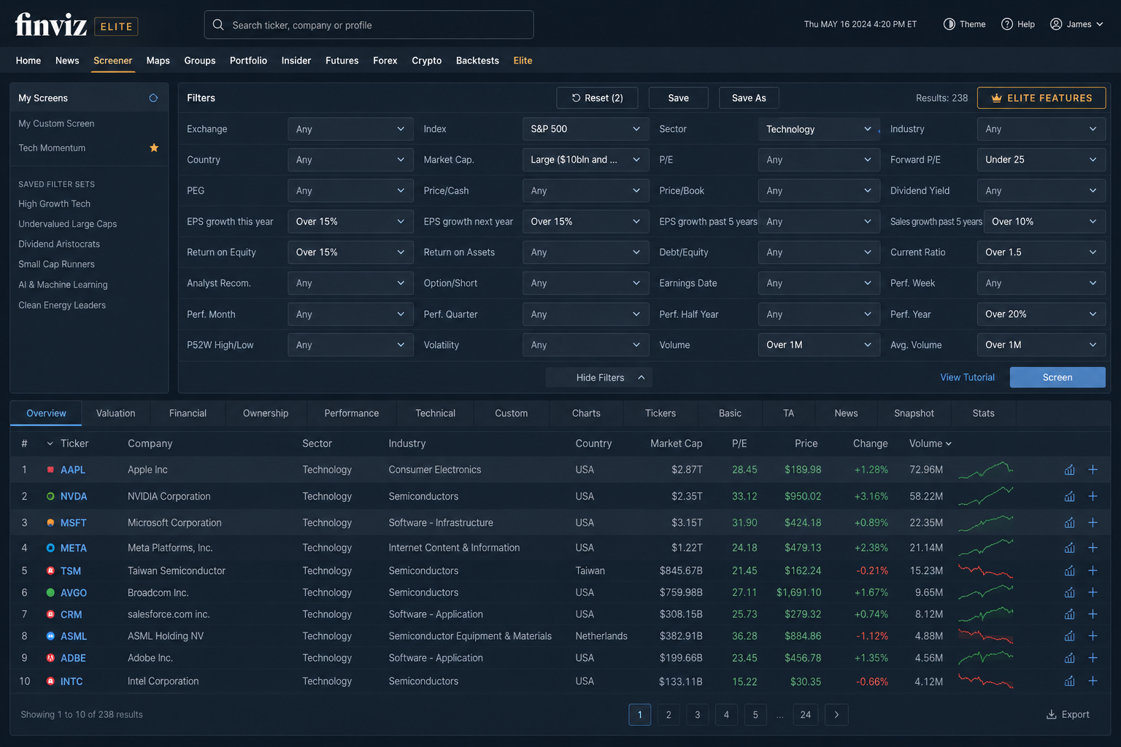Switch to the Snapshot tab

[x=914, y=413]
